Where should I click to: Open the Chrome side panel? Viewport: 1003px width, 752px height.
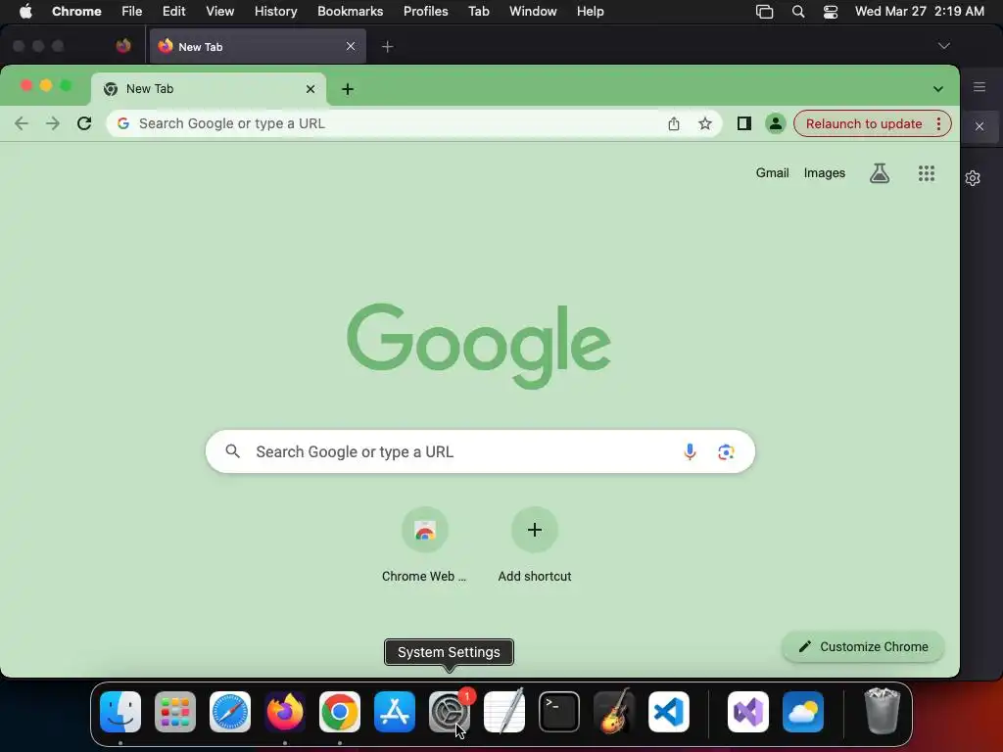pos(744,123)
